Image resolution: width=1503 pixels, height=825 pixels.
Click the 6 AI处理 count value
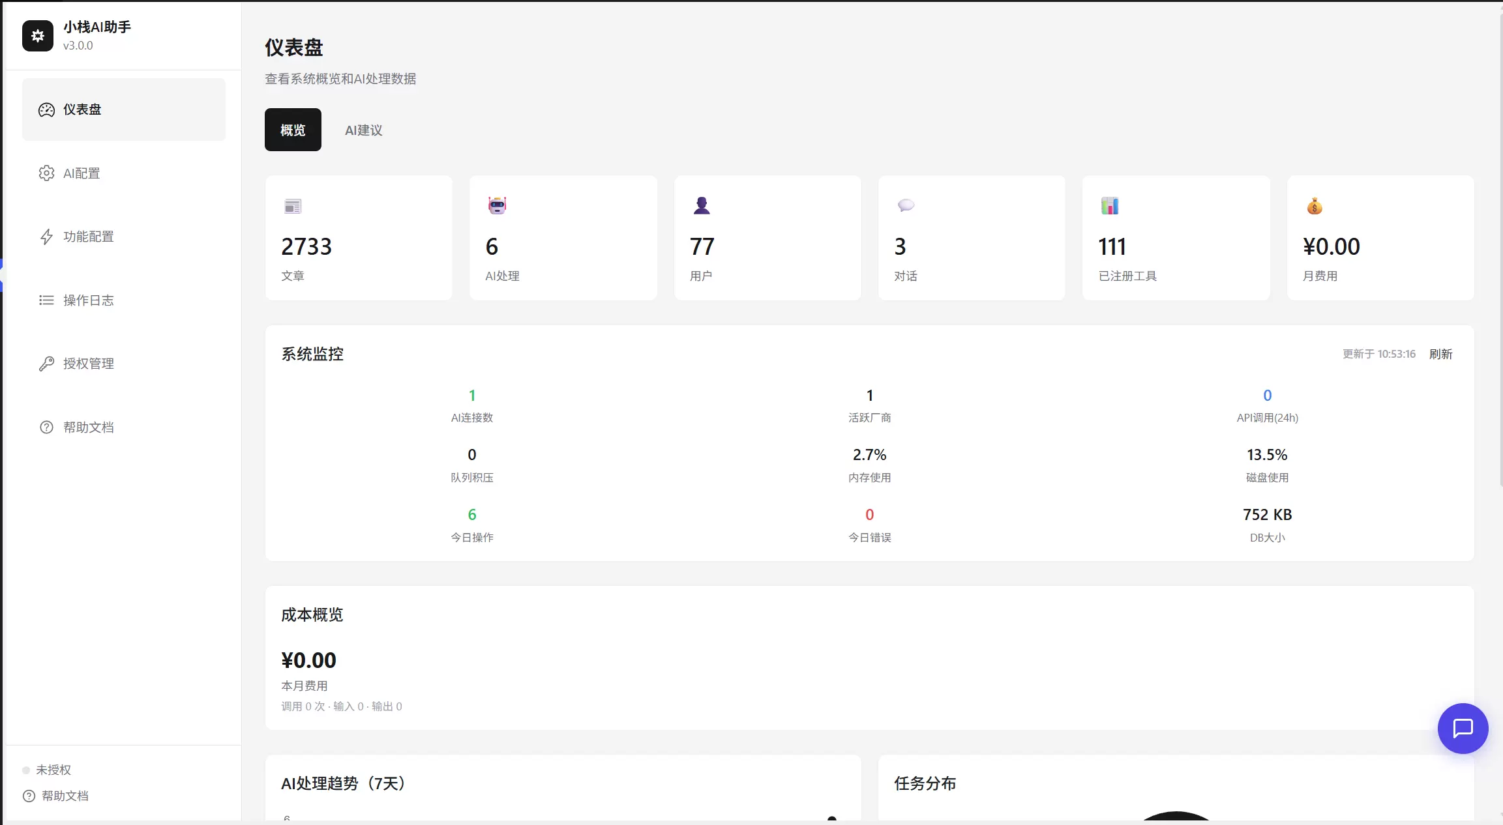(492, 247)
